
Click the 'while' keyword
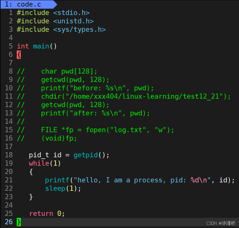pos(39,163)
